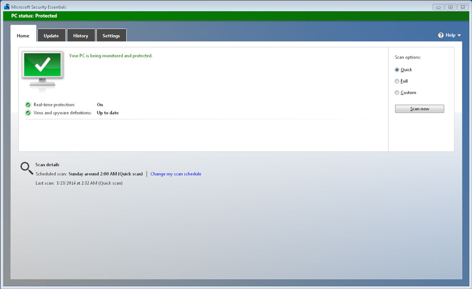The image size is (472, 289).
Task: Click 'PC status: Protected' status text
Action: [x=34, y=16]
